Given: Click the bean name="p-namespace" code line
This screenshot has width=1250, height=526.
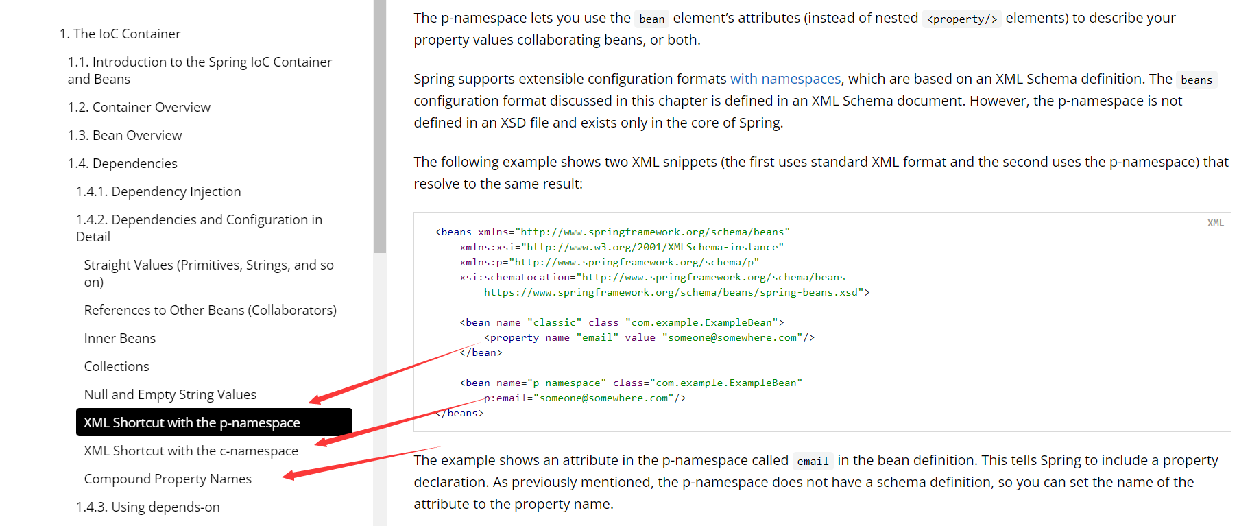Looking at the screenshot, I should [x=631, y=383].
